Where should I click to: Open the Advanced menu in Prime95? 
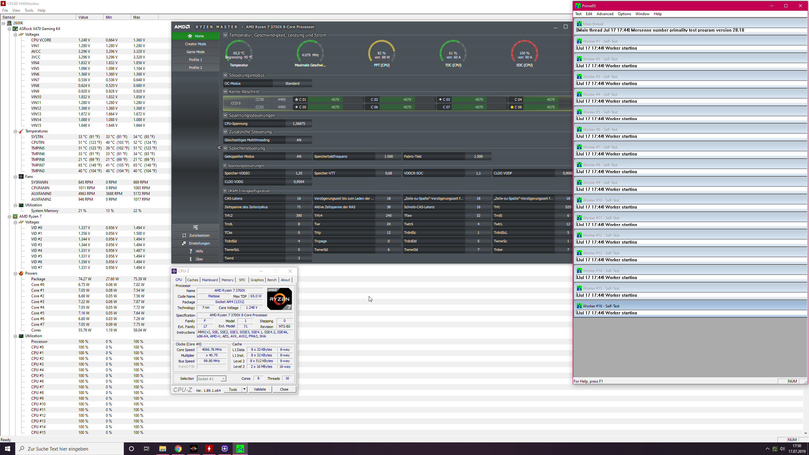pyautogui.click(x=605, y=14)
